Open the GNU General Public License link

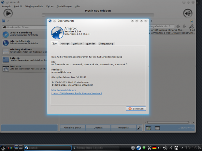(77, 93)
